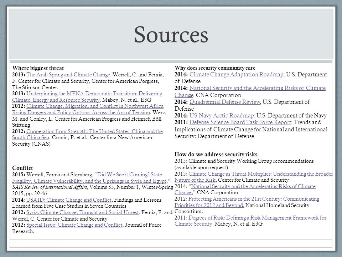This screenshot has width=342, height=257.
Task: Click 'Security: Department of Defense' text
Action: pos(214,136)
